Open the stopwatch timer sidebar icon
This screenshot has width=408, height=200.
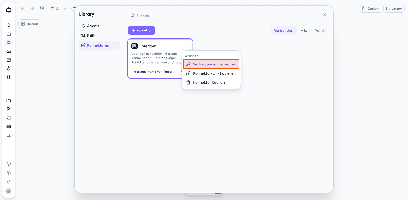9,68
